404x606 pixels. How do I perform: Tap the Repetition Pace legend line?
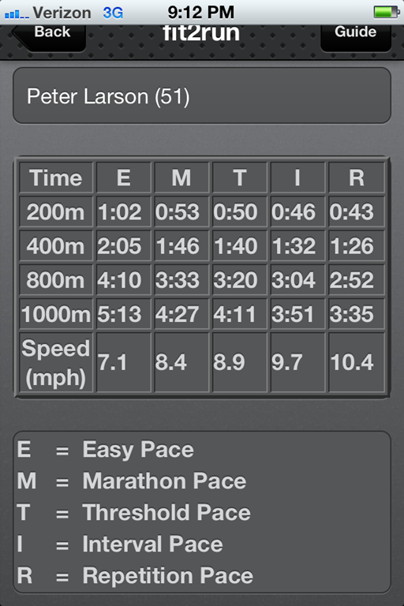[x=135, y=575]
